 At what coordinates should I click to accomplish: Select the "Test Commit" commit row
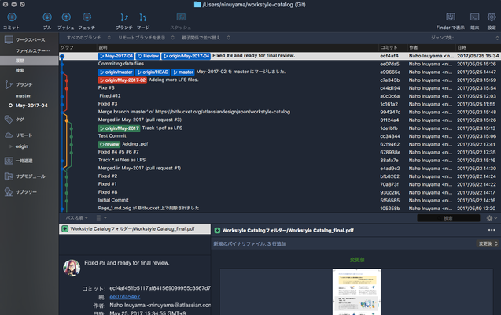[280, 136]
